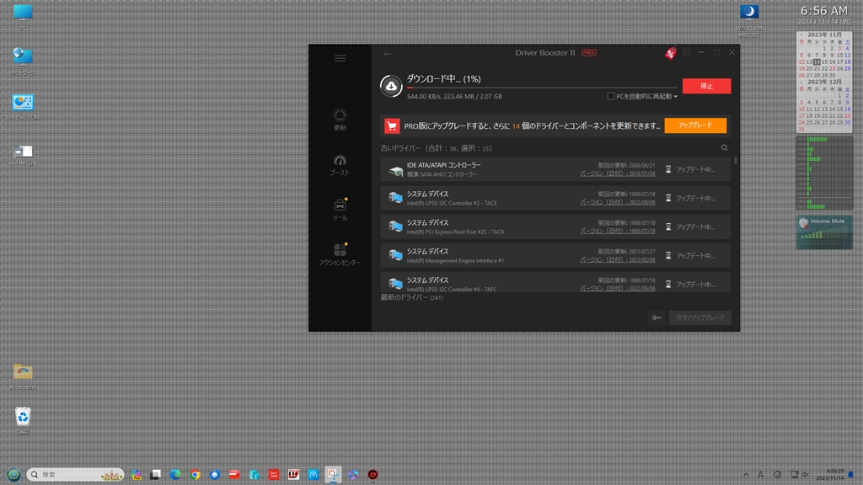The height and width of the screenshot is (485, 863).
Task: Click the search magnifier above driver list
Action: [x=724, y=148]
